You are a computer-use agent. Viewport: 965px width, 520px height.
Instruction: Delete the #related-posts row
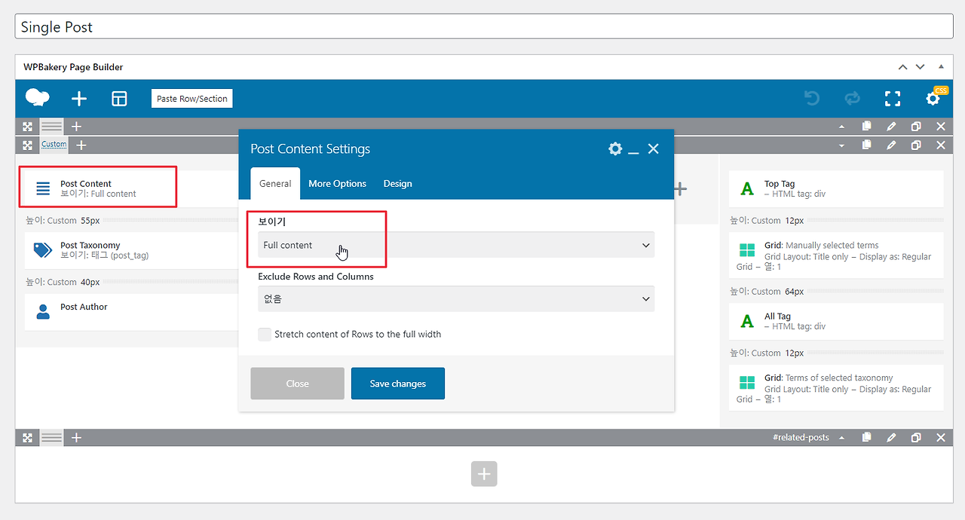point(941,438)
